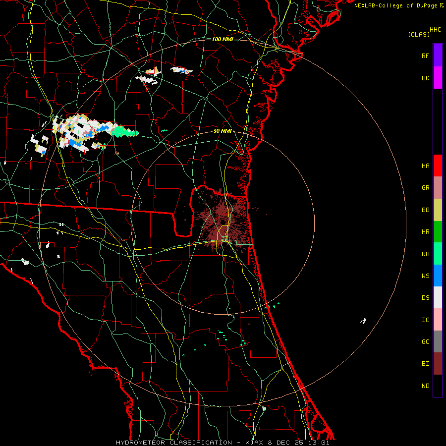Click the BI brown legend swatch
Image resolution: width=446 pixels, height=446 pixels.
coord(438,364)
